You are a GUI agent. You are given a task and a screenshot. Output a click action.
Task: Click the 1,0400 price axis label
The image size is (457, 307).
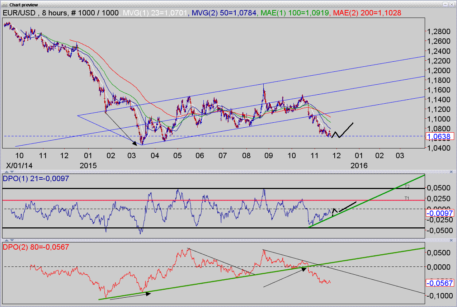coord(438,148)
